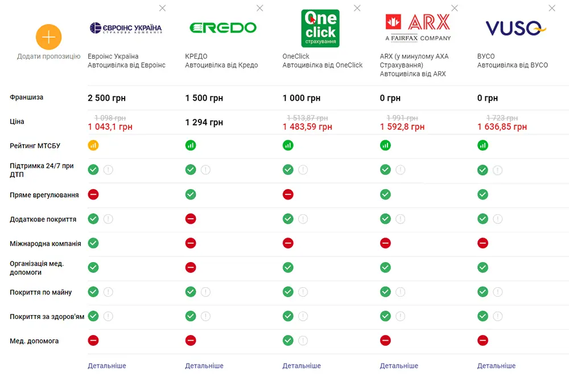Click info icon for ARX property coverage
This screenshot has width=569, height=376.
[400, 292]
